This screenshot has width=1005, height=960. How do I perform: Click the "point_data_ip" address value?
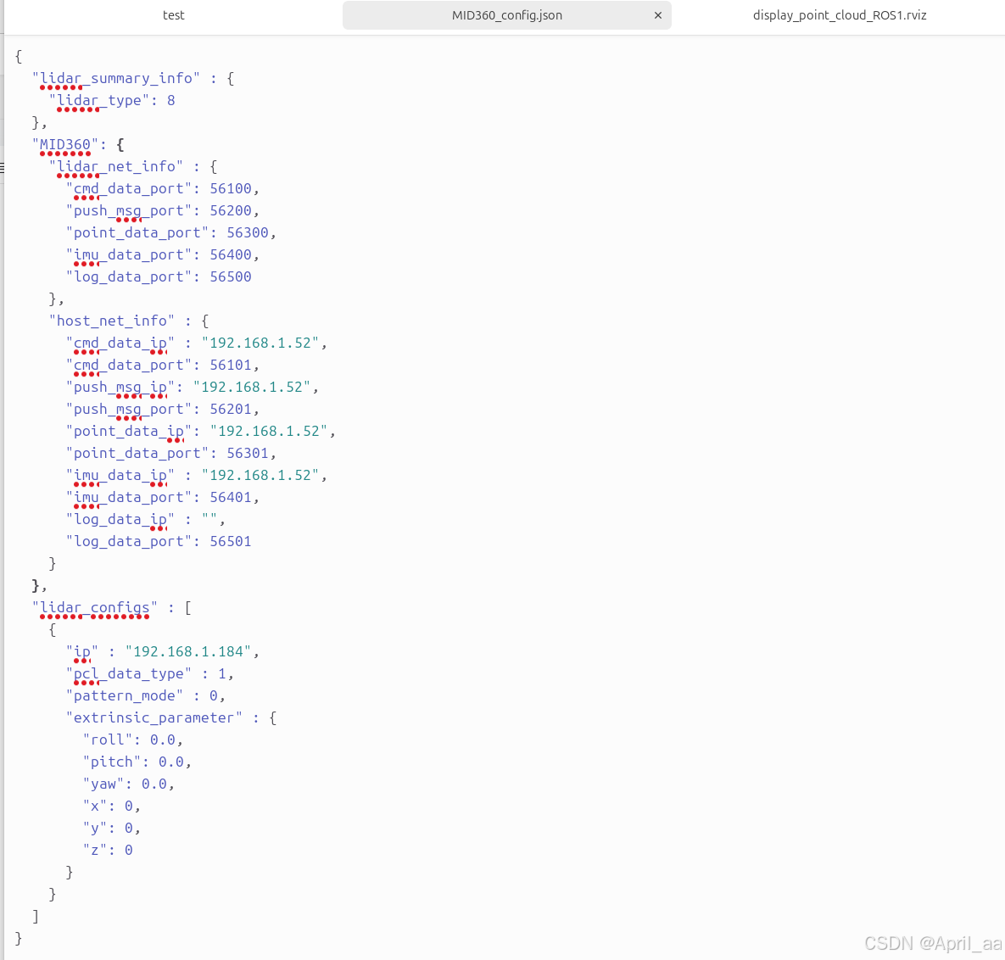269,432
